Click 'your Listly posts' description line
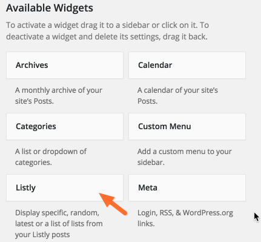This screenshot has width=261, height=242. tap(42, 235)
